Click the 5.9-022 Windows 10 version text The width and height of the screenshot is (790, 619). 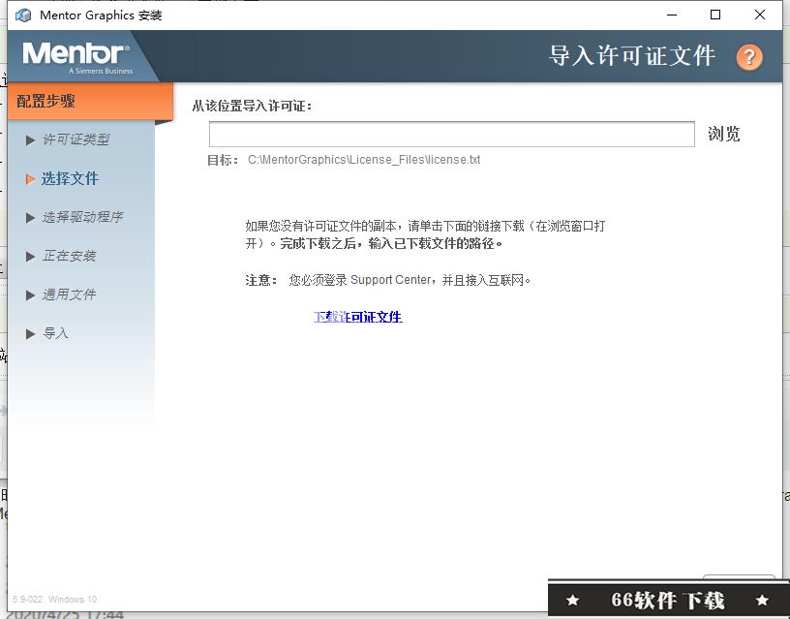click(x=54, y=600)
